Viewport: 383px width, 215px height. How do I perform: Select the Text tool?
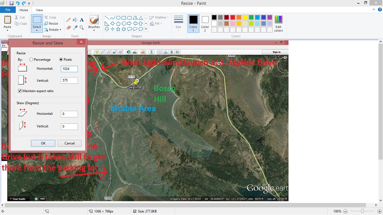click(82, 20)
